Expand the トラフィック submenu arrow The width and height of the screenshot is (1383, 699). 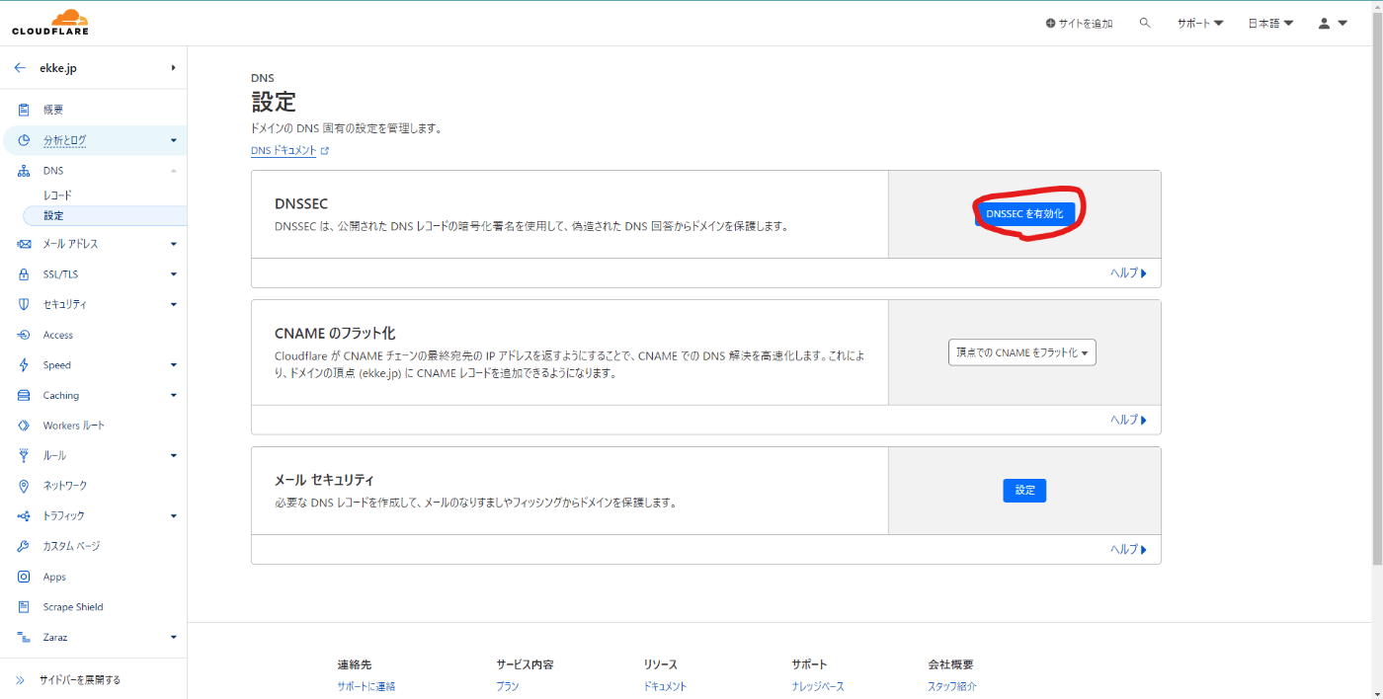pos(173,516)
